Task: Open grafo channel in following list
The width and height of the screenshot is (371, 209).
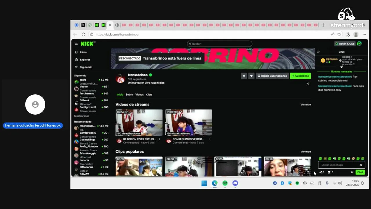Action: [91, 82]
